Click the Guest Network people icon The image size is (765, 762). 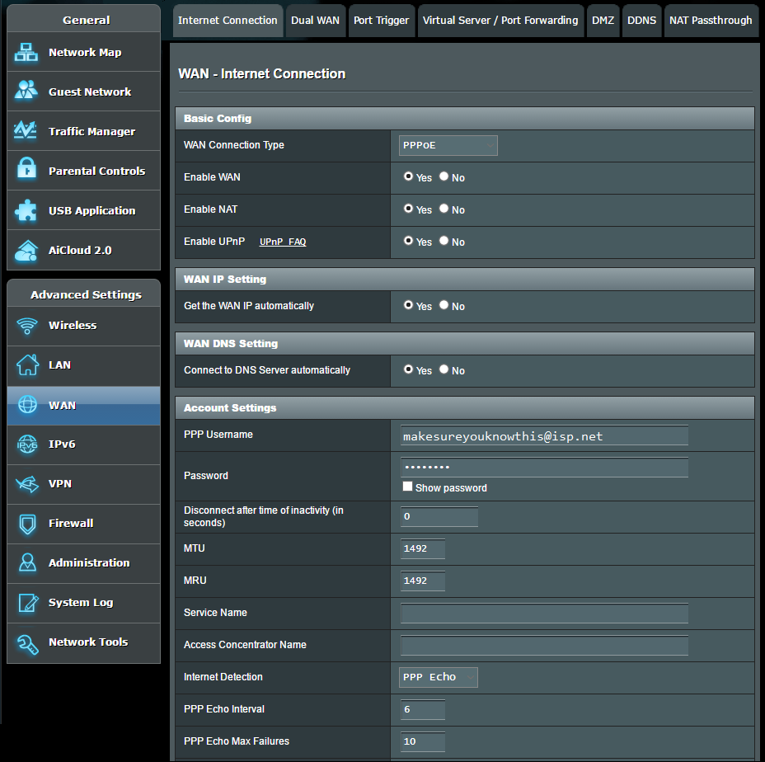coord(26,91)
